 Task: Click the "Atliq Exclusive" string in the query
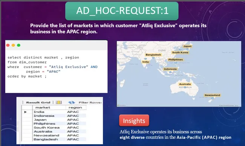pyautogui.click(x=69, y=67)
